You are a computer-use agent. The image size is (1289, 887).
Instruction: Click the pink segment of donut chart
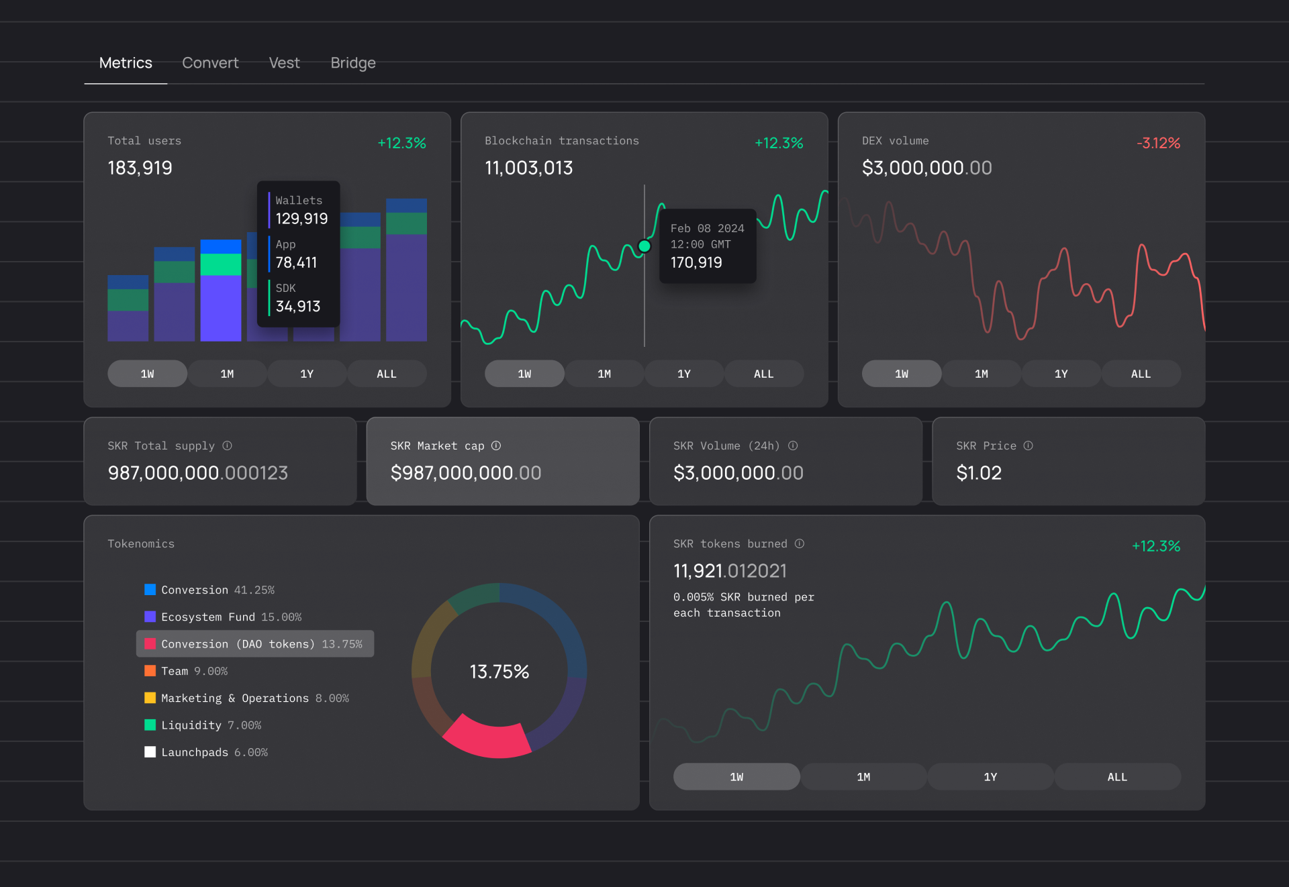487,740
